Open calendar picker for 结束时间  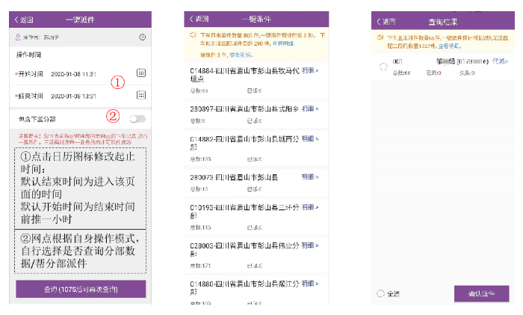[140, 95]
